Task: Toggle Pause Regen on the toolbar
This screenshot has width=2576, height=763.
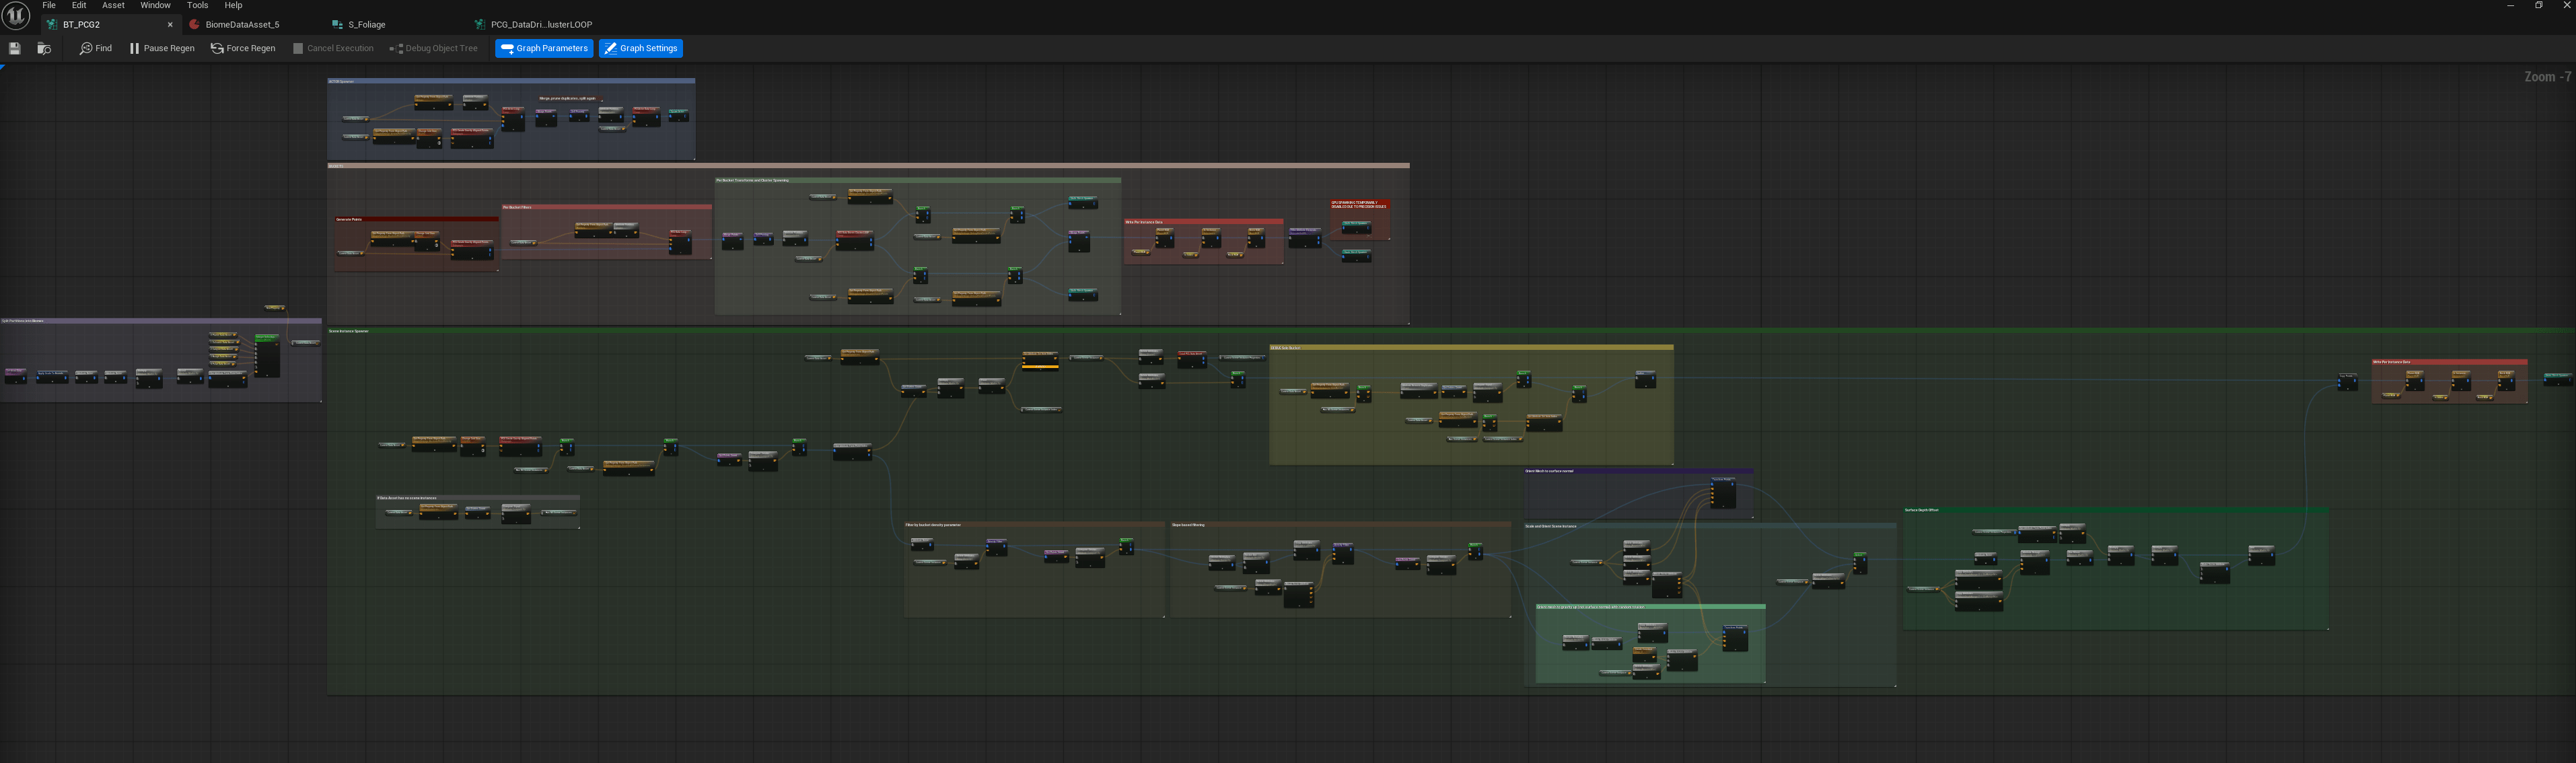Action: pyautogui.click(x=163, y=48)
